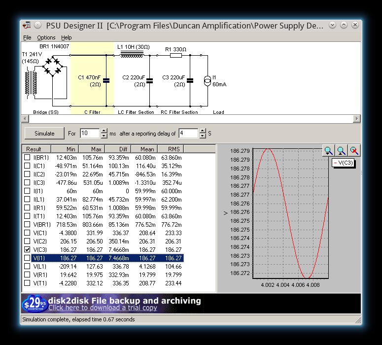Click the zoom in magnifier on graph
Viewport: 382px width, 345px height.
[x=328, y=151]
